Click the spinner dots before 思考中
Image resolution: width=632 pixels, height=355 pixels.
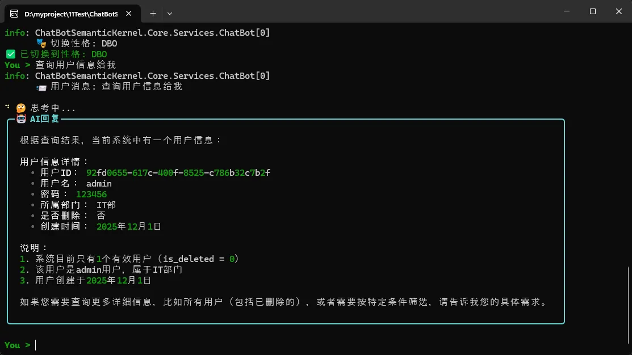point(7,107)
